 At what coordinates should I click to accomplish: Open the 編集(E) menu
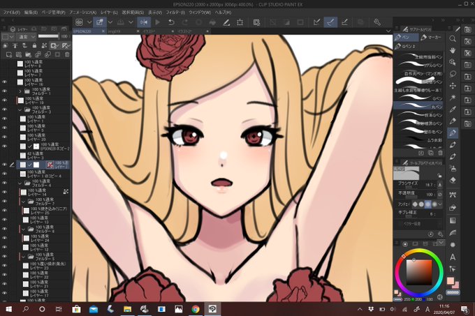[31, 13]
